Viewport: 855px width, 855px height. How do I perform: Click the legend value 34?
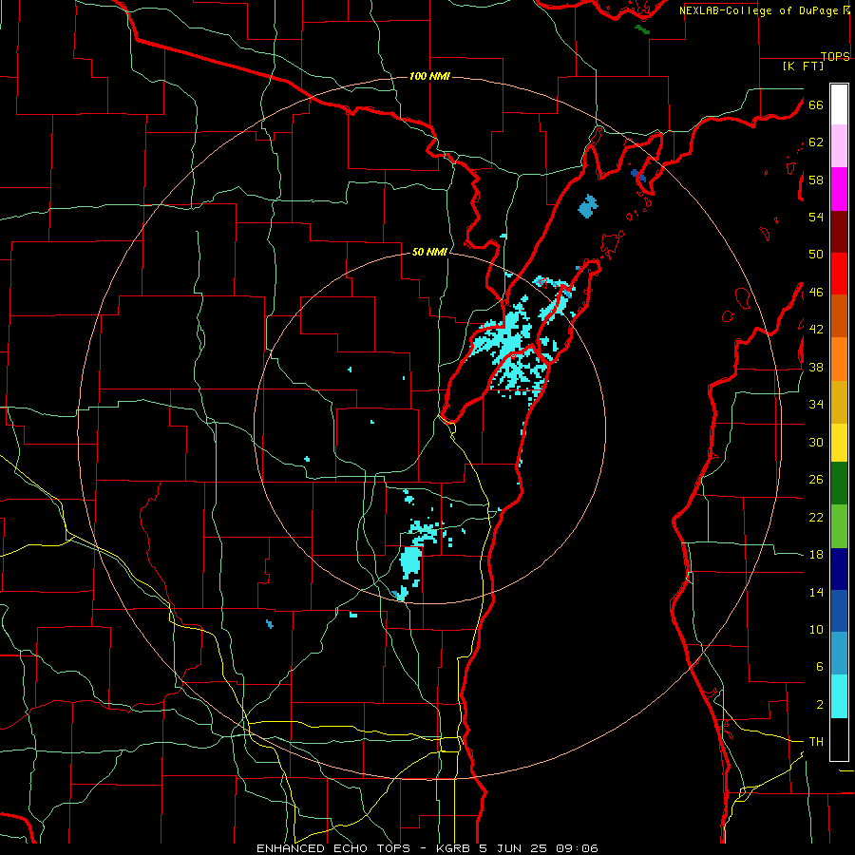pyautogui.click(x=816, y=405)
